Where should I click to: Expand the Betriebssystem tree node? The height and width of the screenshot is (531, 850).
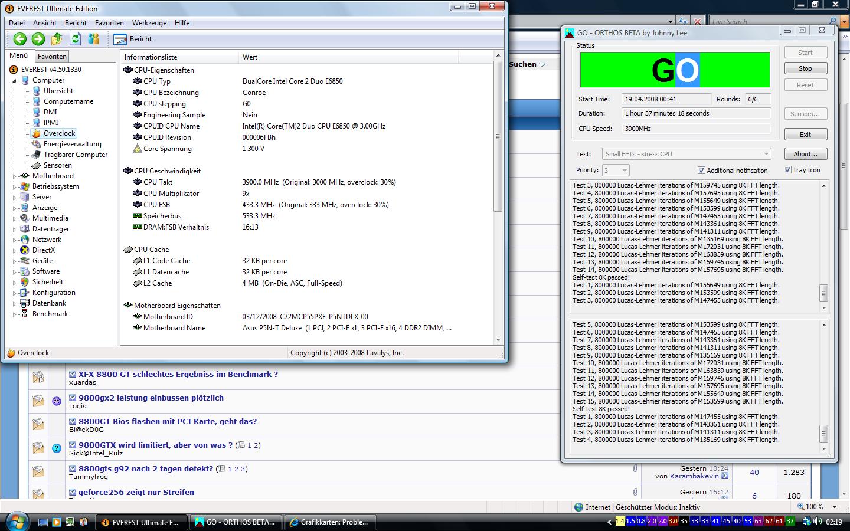click(15, 186)
